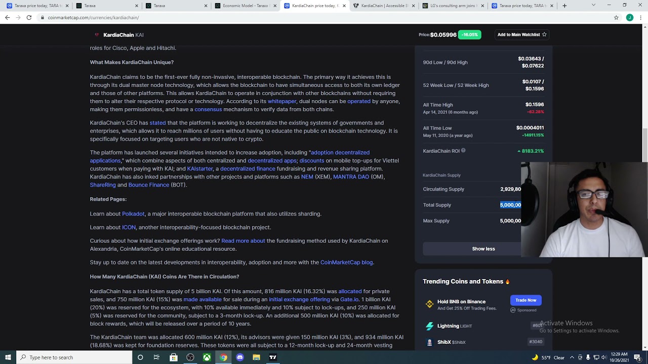The width and height of the screenshot is (648, 364).
Task: Click price change -16.05% badge
Action: 470,35
